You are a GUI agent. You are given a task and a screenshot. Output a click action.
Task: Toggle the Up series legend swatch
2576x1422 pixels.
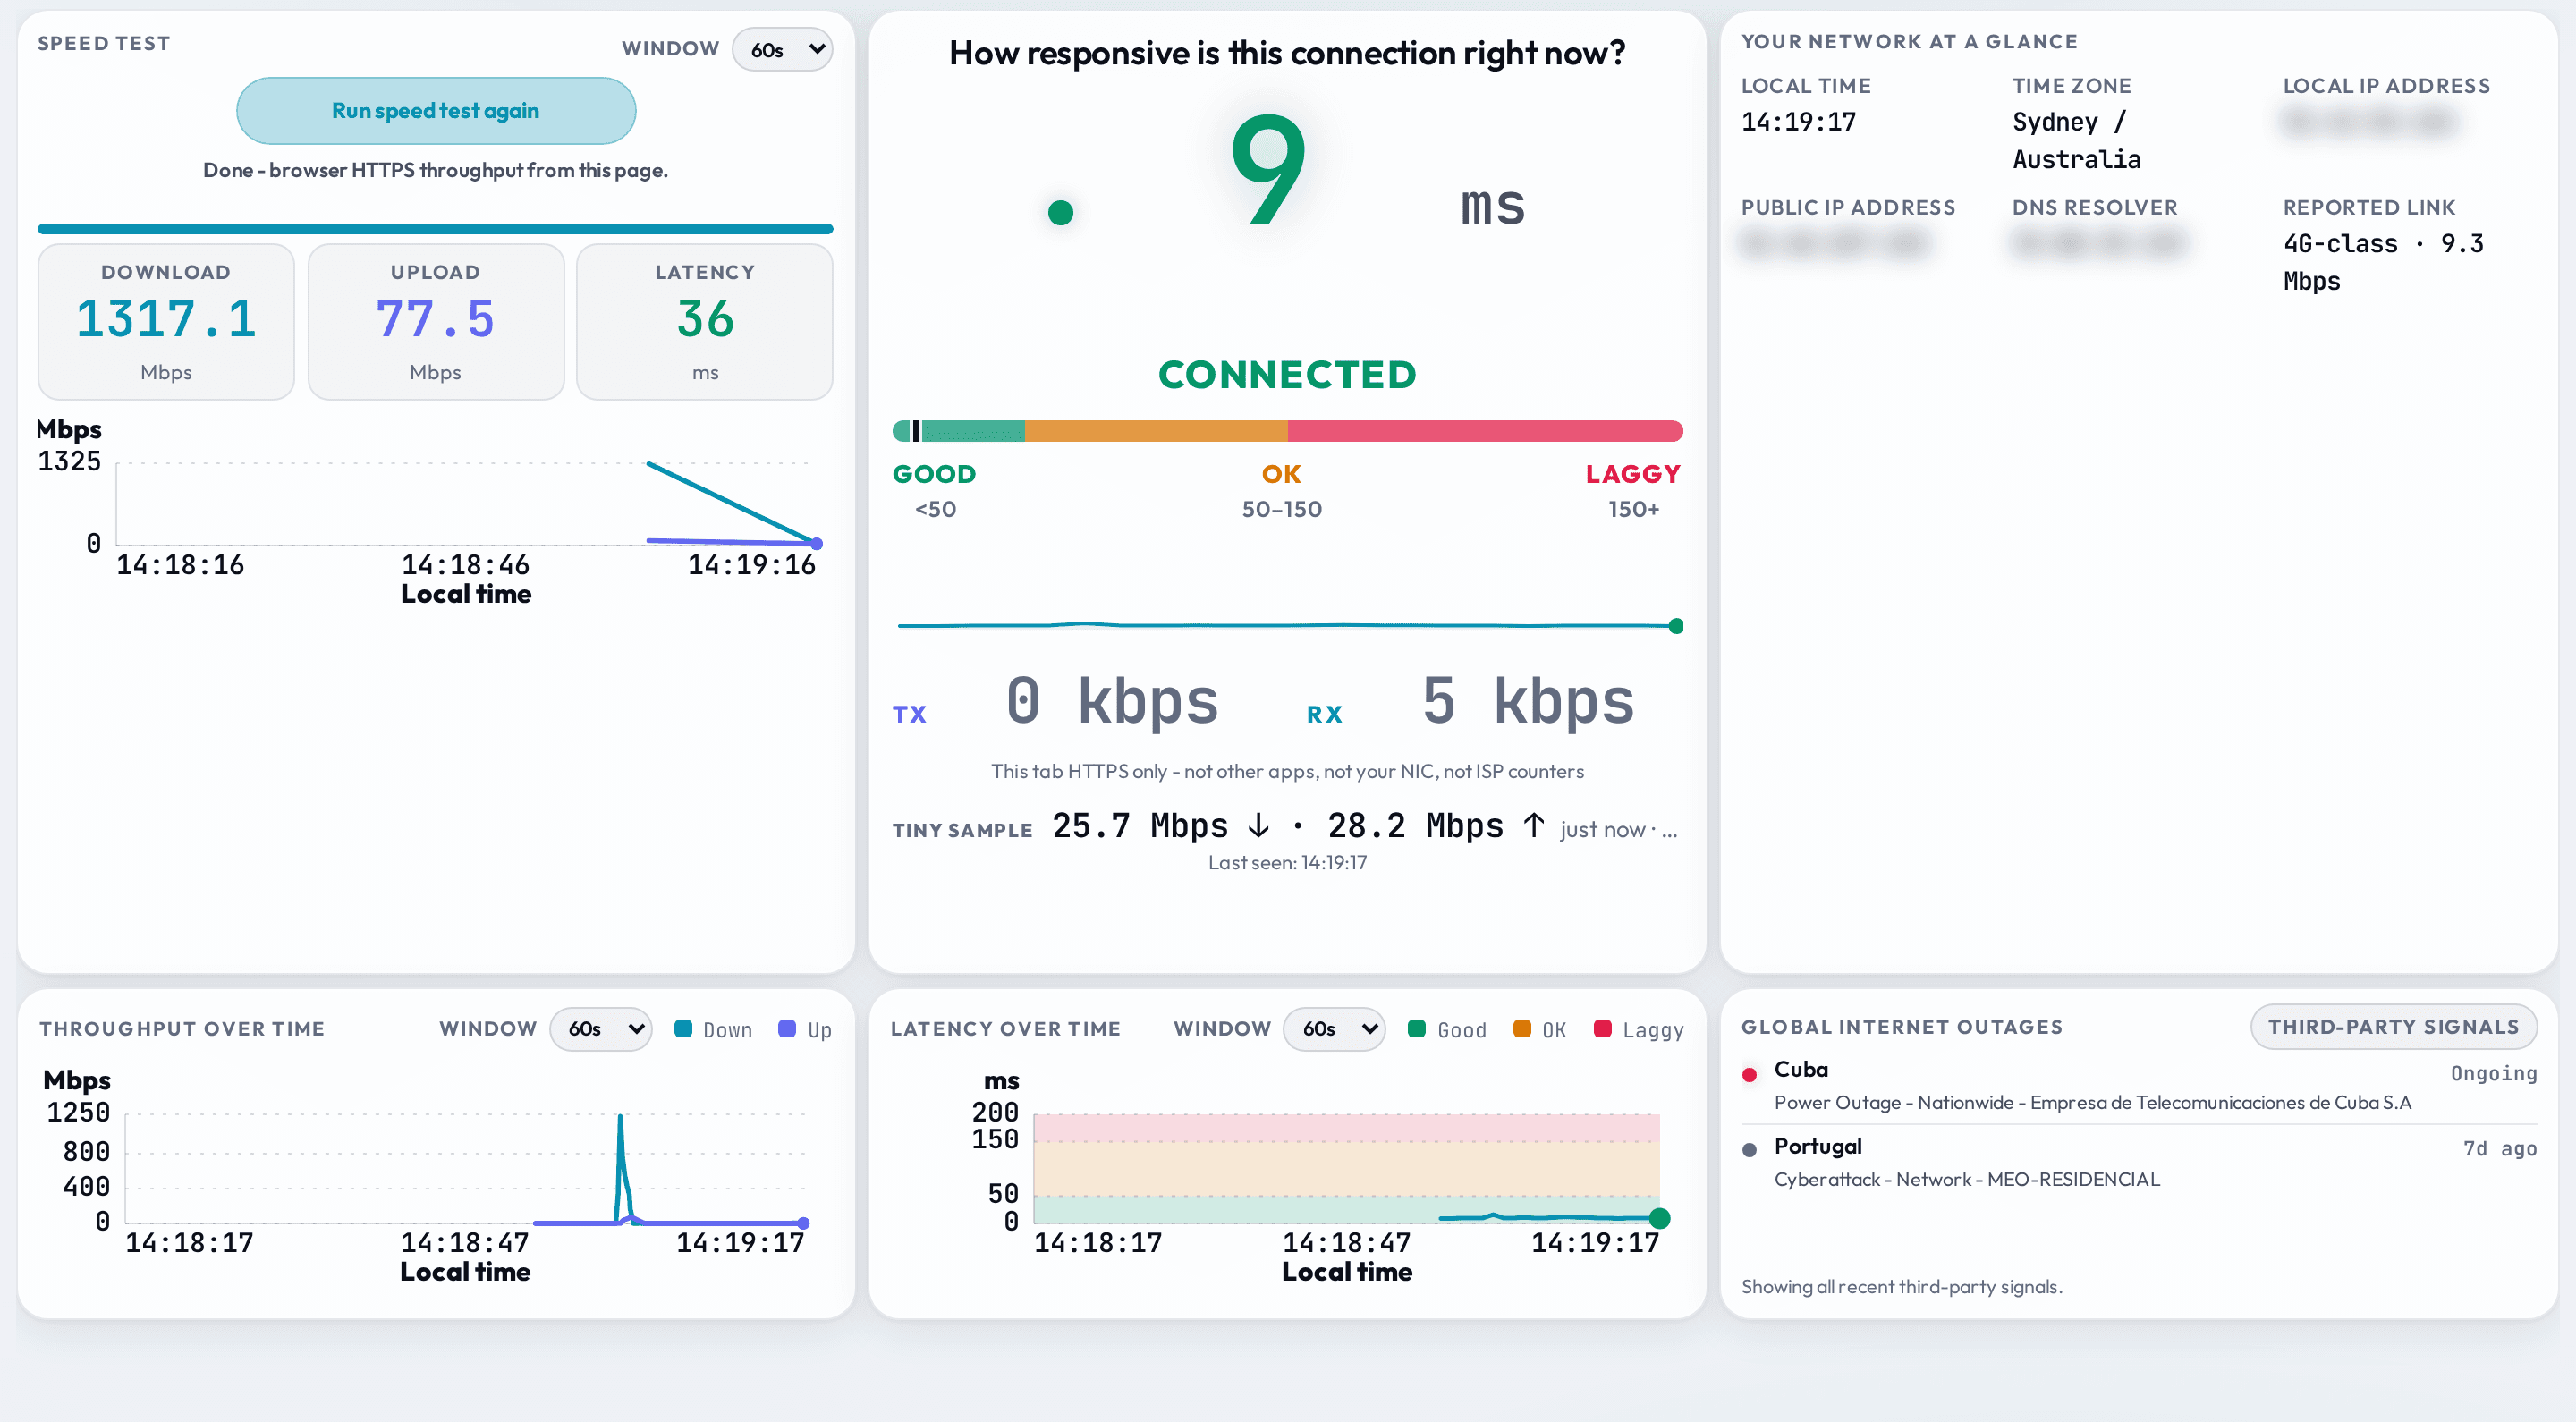(x=787, y=1029)
